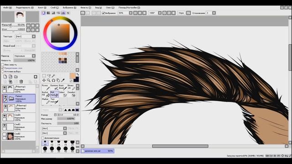Open the Редактировать menu

coord(25,8)
